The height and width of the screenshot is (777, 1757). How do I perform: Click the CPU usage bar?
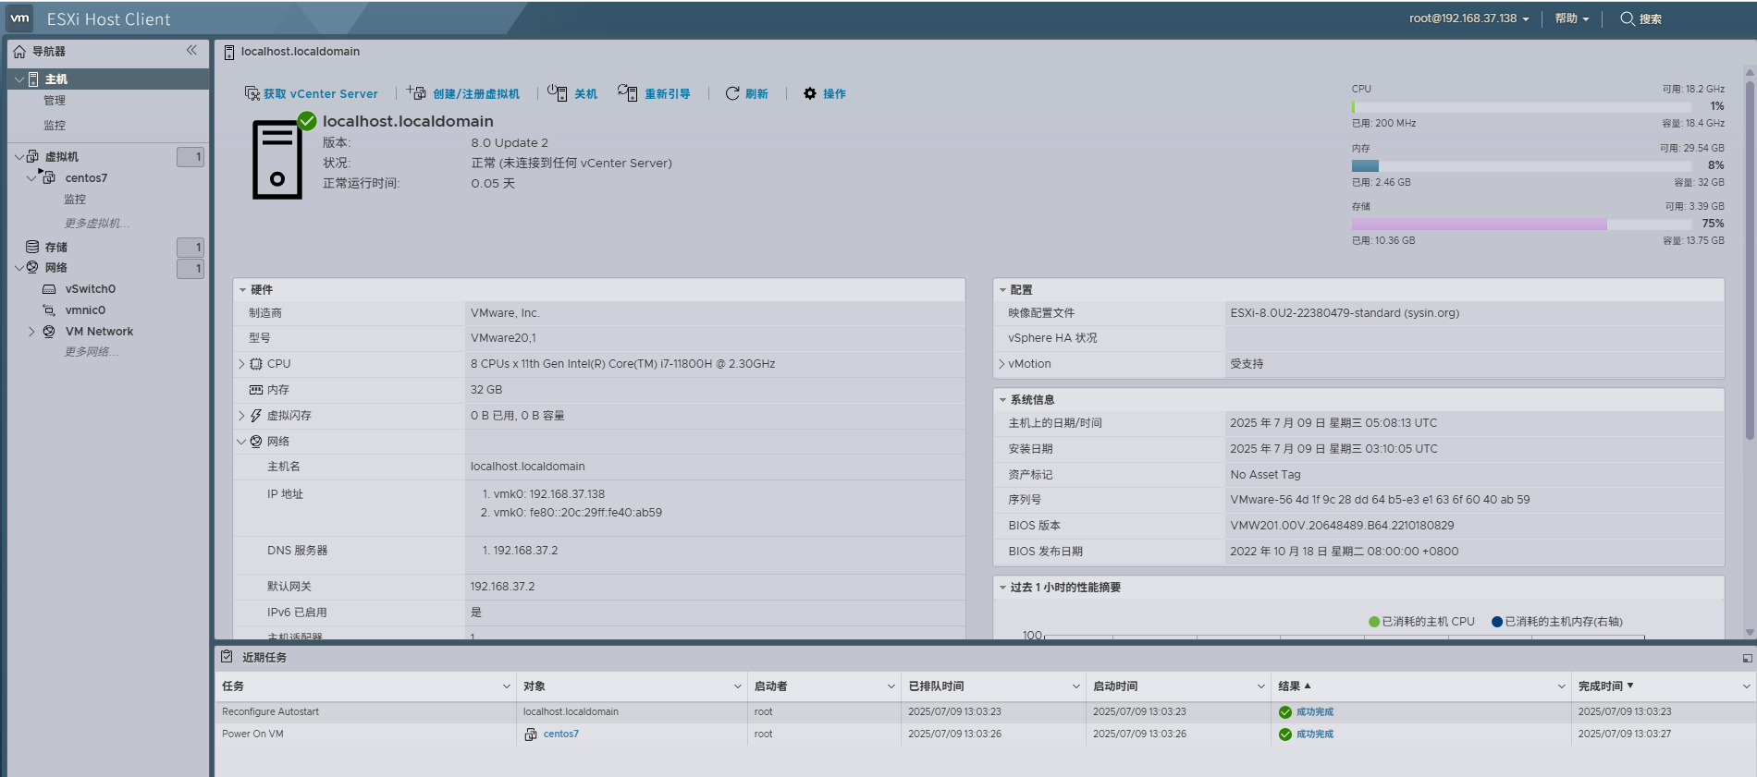point(1521,107)
